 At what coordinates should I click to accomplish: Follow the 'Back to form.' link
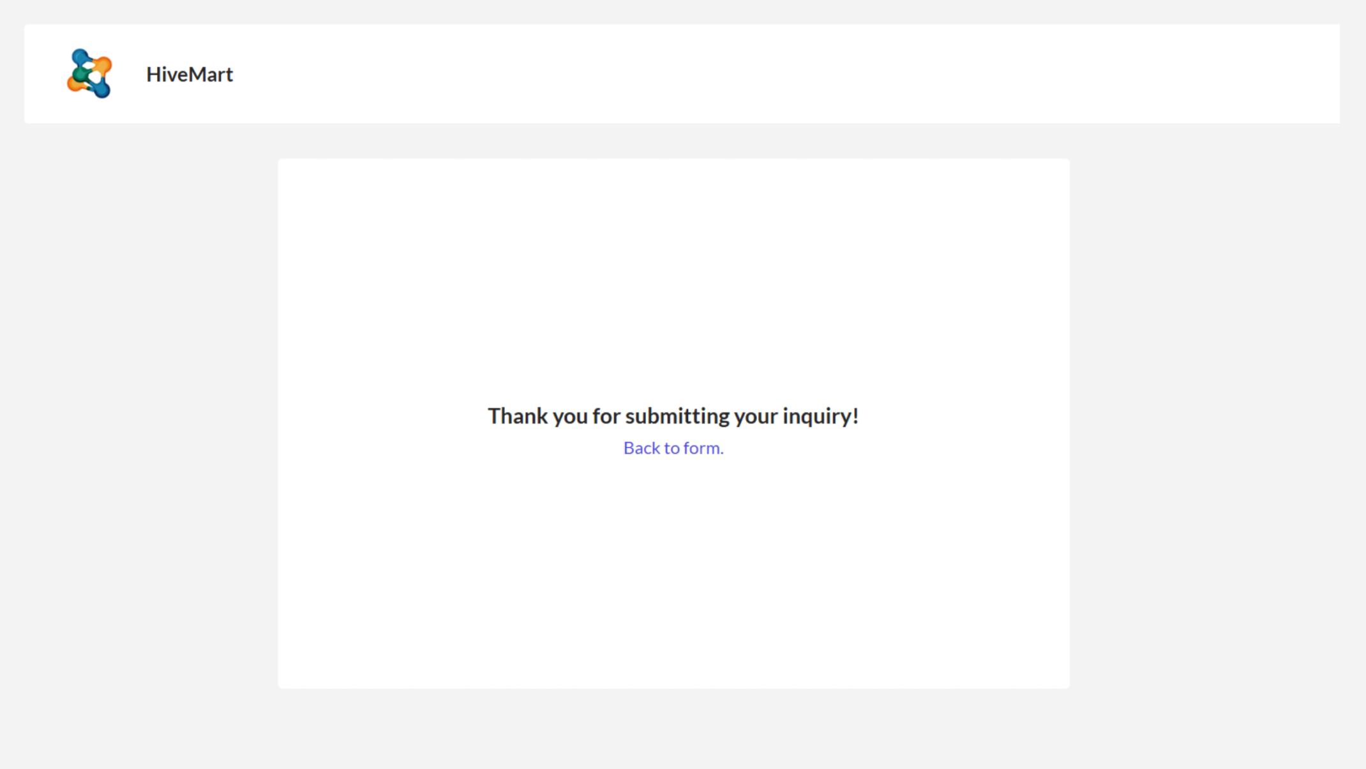673,448
